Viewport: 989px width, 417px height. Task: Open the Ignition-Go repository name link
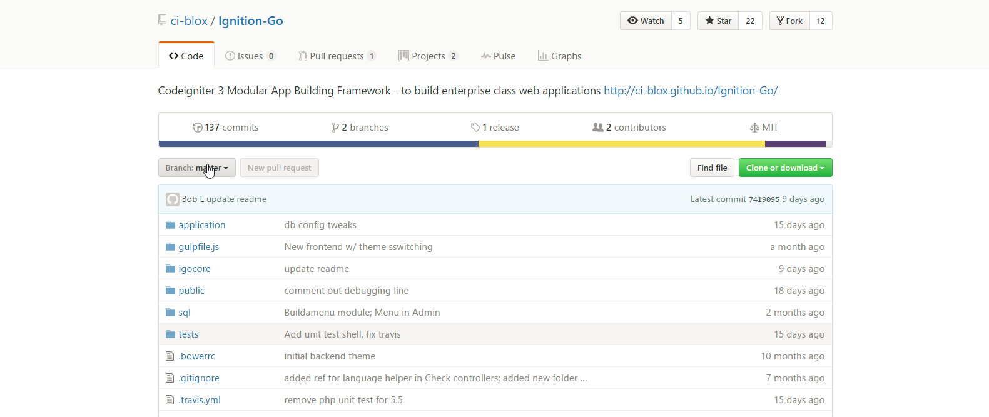coord(251,21)
